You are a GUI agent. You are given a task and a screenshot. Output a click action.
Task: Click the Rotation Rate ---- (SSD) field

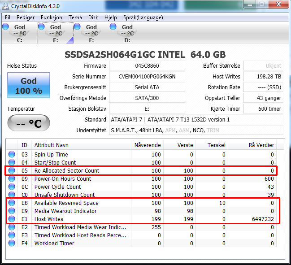pos(263,87)
